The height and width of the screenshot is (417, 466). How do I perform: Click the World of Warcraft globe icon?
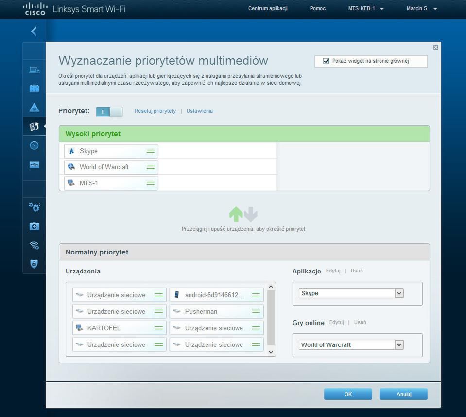click(71, 167)
